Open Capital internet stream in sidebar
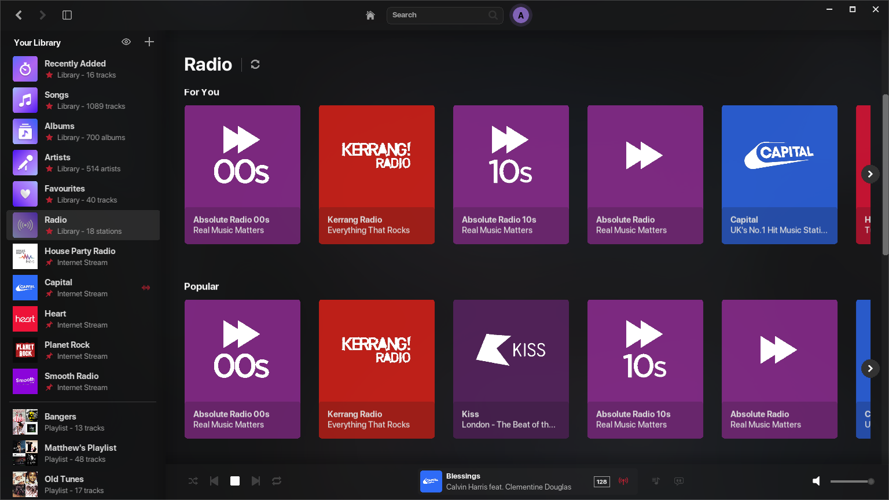The width and height of the screenshot is (889, 500). (83, 288)
